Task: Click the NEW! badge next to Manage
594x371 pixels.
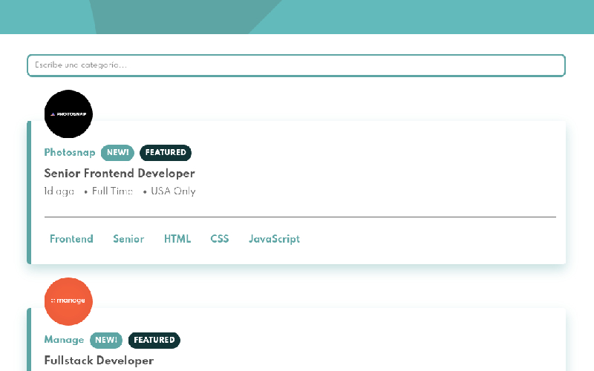Action: 106,340
